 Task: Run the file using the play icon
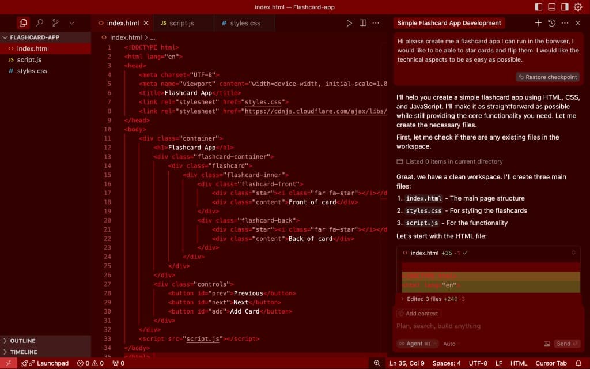click(349, 22)
